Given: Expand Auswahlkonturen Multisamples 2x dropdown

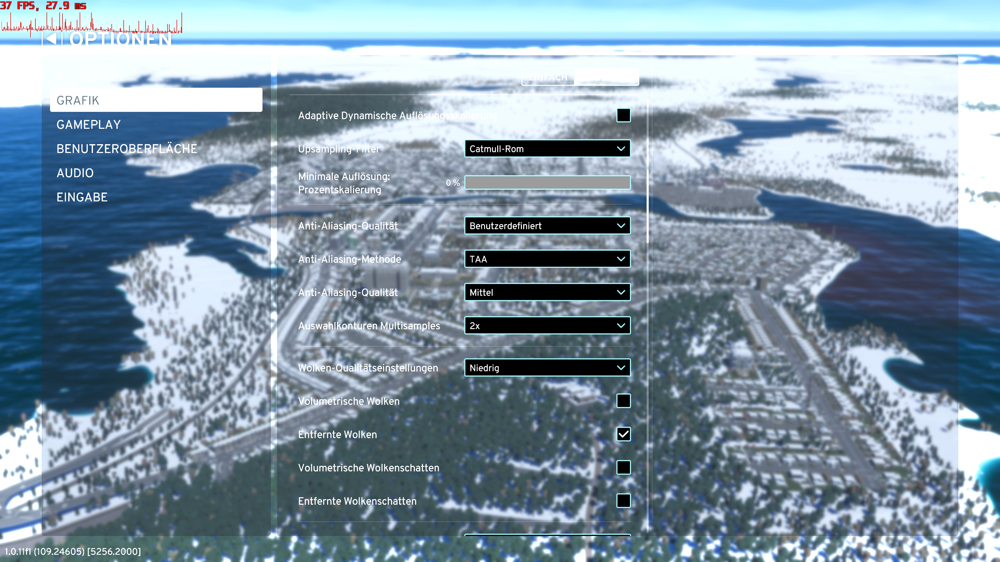Looking at the screenshot, I should point(547,325).
